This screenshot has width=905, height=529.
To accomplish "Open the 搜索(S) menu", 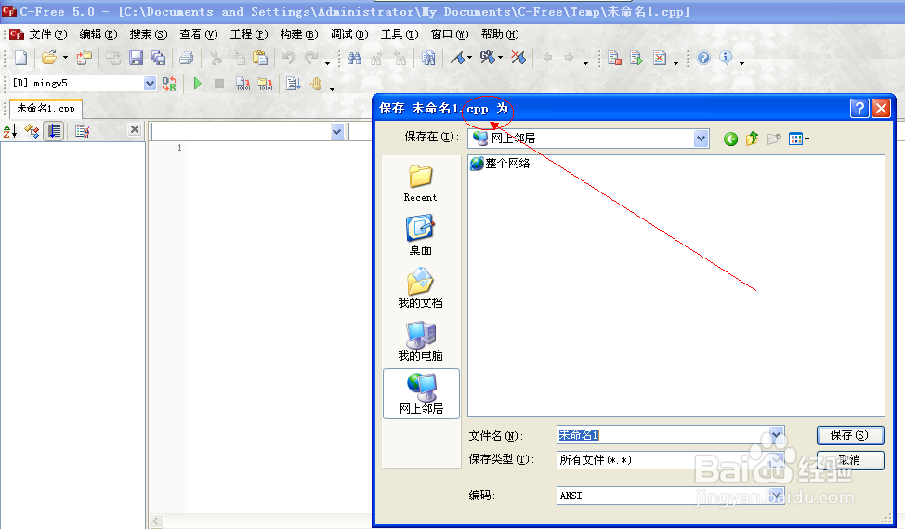I will pyautogui.click(x=149, y=34).
